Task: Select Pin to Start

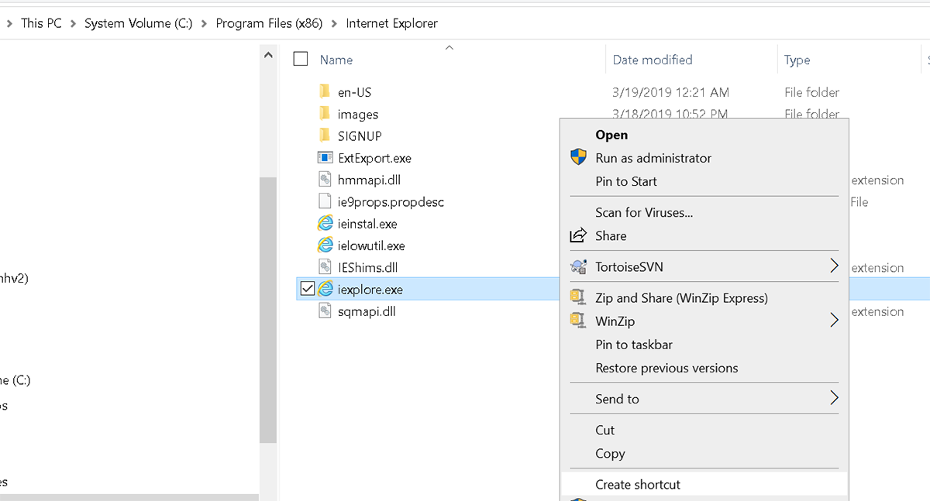Action: click(626, 181)
